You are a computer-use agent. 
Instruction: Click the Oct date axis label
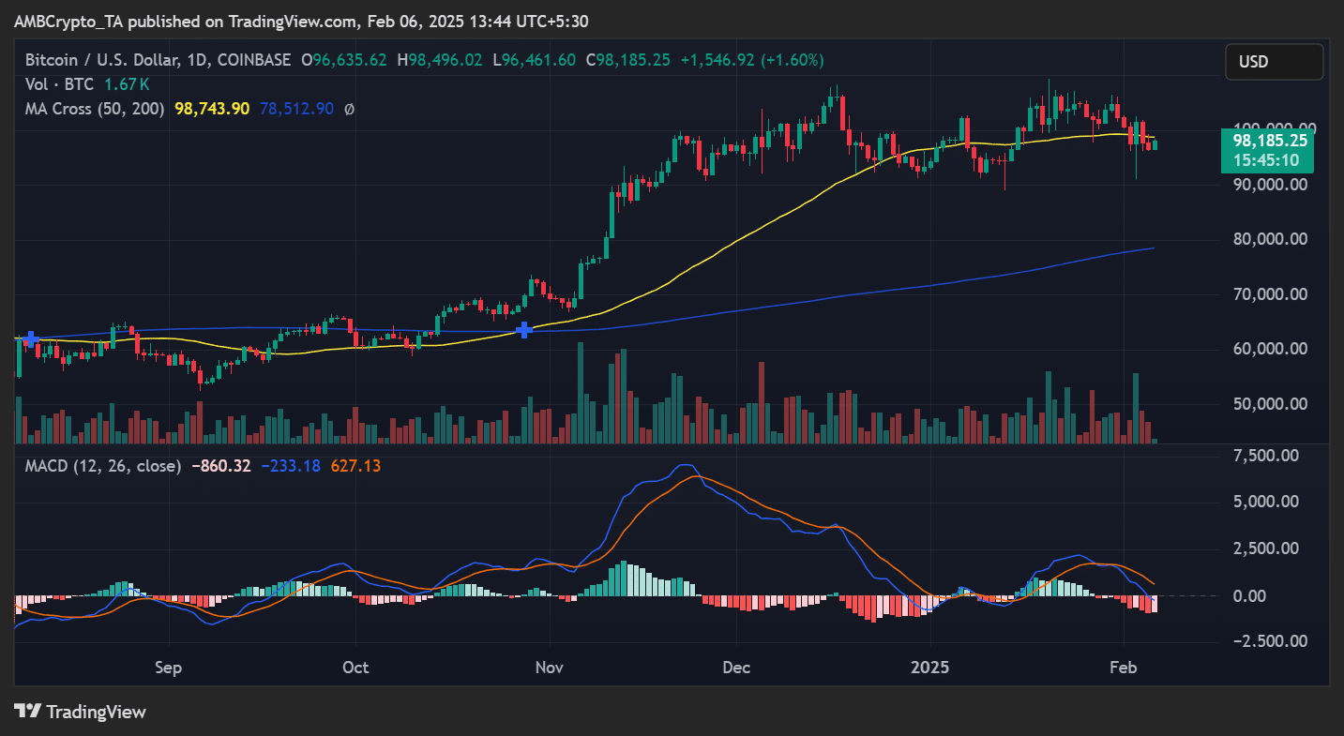355,668
